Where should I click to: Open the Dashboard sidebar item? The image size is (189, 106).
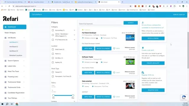coord(15,27)
